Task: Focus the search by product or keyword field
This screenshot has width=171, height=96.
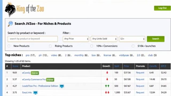Action: pos(33,39)
